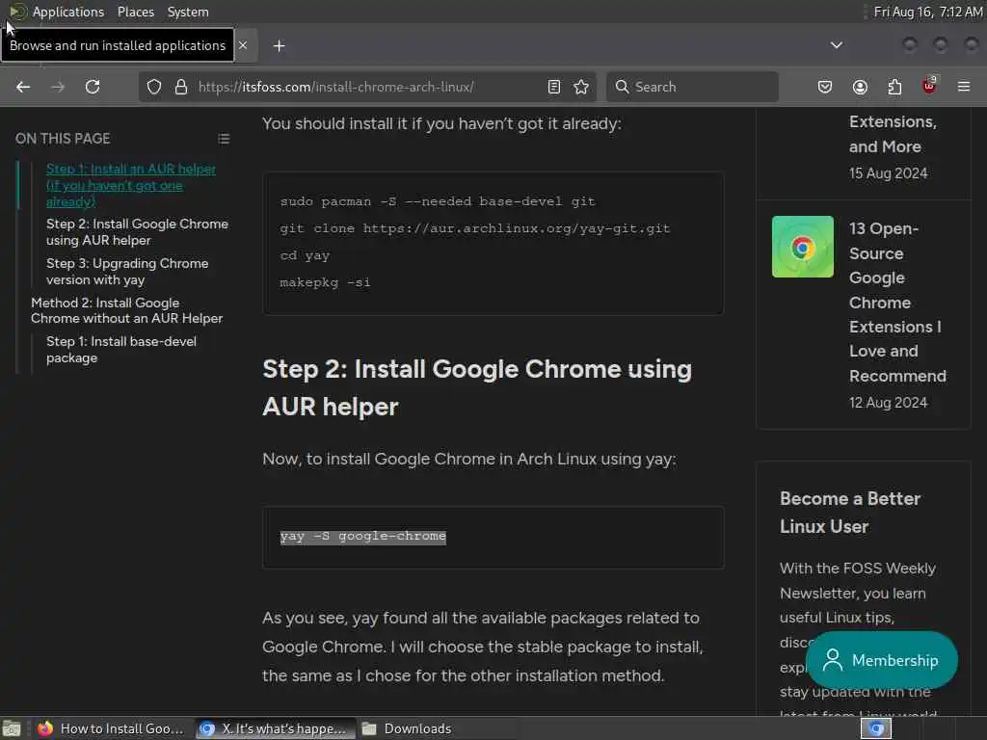Click the git clone yay-git code line
Screen dimensions: 987x740
click(475, 228)
